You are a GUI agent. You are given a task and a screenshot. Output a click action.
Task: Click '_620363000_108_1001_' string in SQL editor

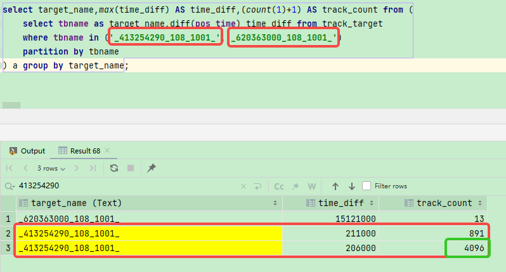(x=283, y=37)
